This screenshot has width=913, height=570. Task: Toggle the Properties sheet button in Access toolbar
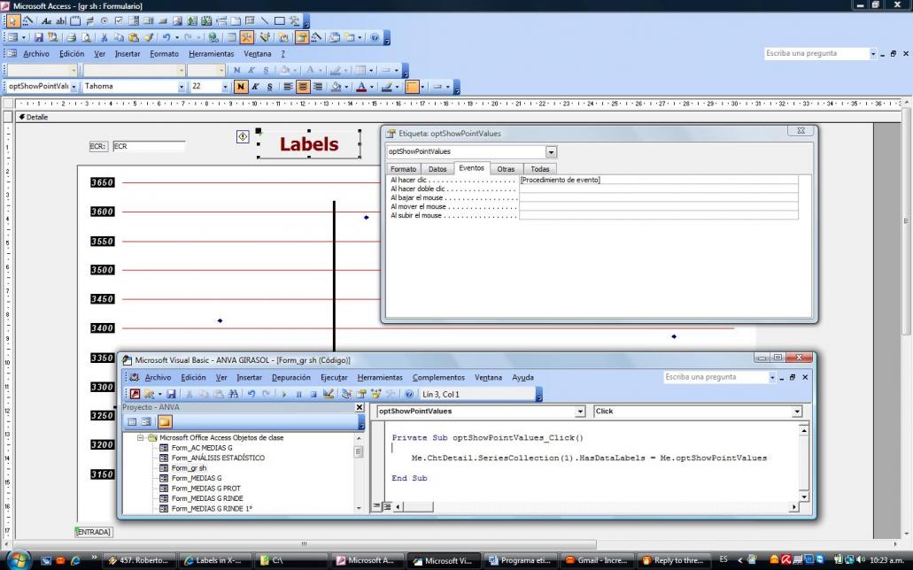click(x=302, y=37)
